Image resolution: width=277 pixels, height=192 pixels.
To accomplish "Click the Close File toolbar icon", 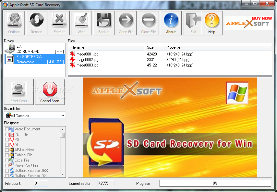I will click(149, 23).
